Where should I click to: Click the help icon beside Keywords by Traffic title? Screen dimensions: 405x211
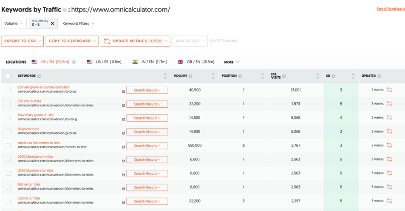tap(65, 10)
